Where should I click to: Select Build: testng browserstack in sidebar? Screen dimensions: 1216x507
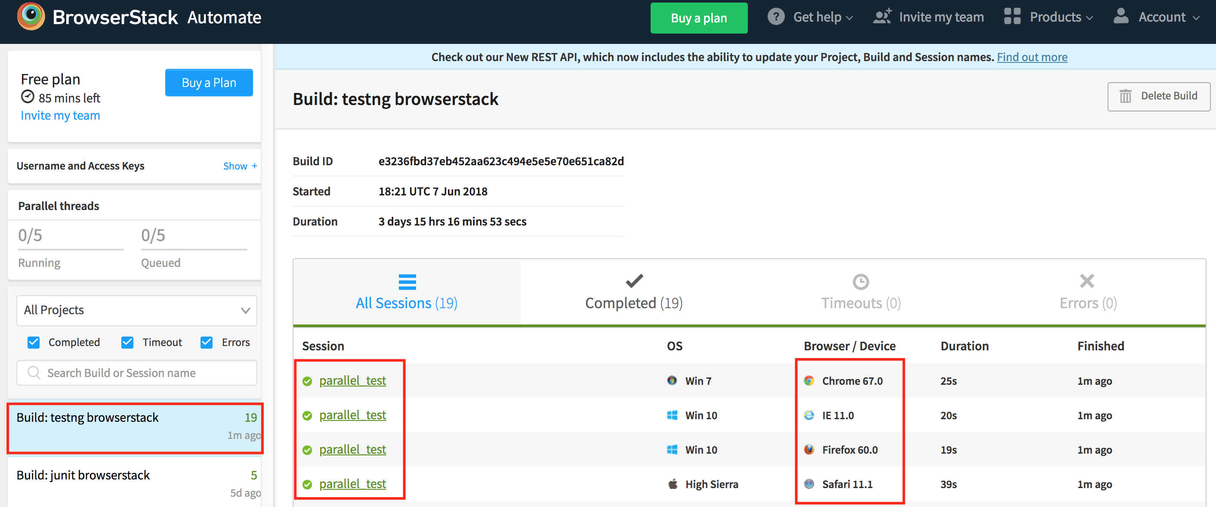(x=135, y=428)
